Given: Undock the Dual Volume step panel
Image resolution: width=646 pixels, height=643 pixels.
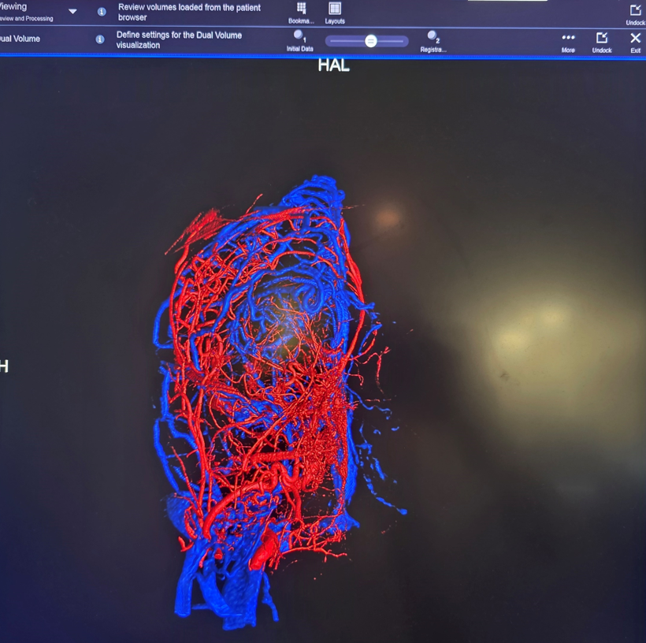Looking at the screenshot, I should click(x=601, y=38).
